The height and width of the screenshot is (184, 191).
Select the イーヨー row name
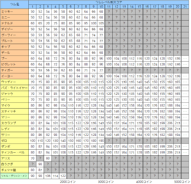pos(15,76)
